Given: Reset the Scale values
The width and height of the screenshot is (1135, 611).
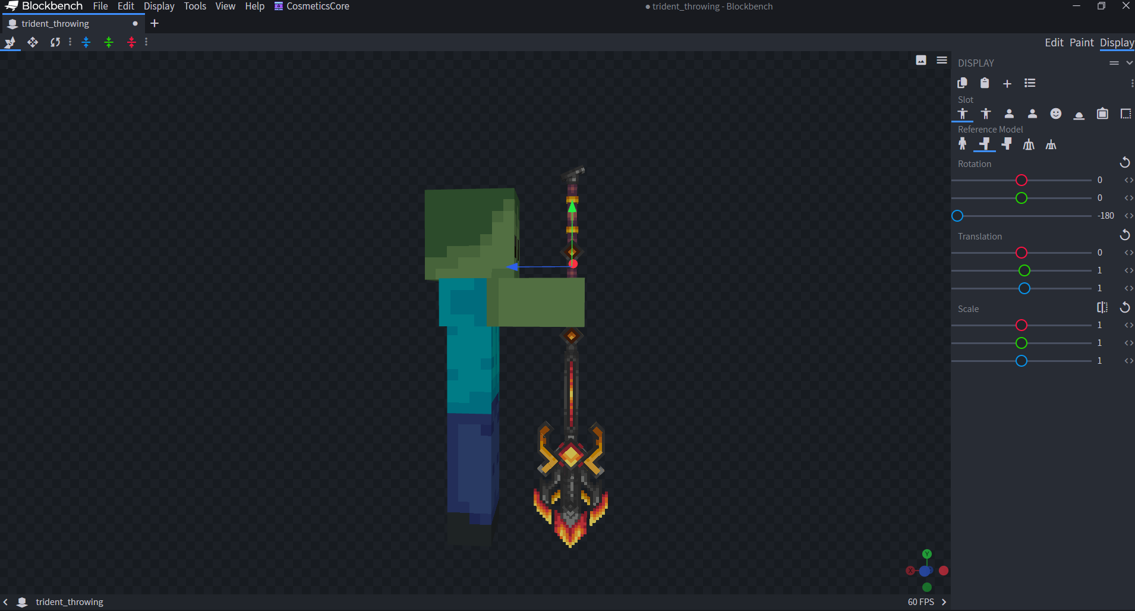Looking at the screenshot, I should [x=1125, y=307].
